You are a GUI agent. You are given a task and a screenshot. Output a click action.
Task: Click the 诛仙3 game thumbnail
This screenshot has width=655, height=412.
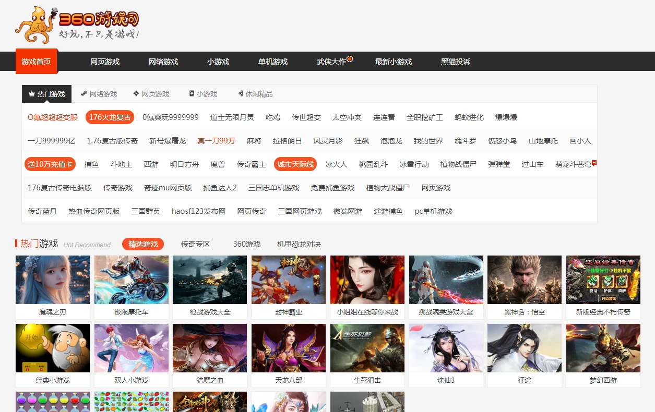446,348
